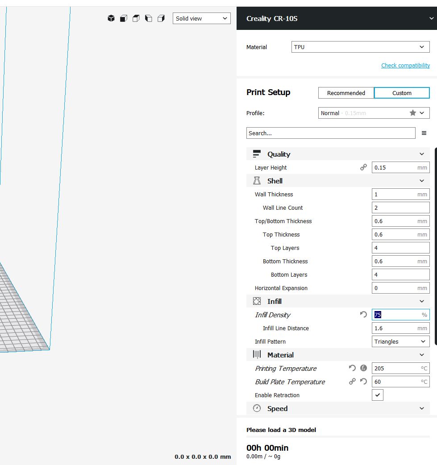The height and width of the screenshot is (465, 437).
Task: Select the Custom print setup tab
Action: coord(402,93)
